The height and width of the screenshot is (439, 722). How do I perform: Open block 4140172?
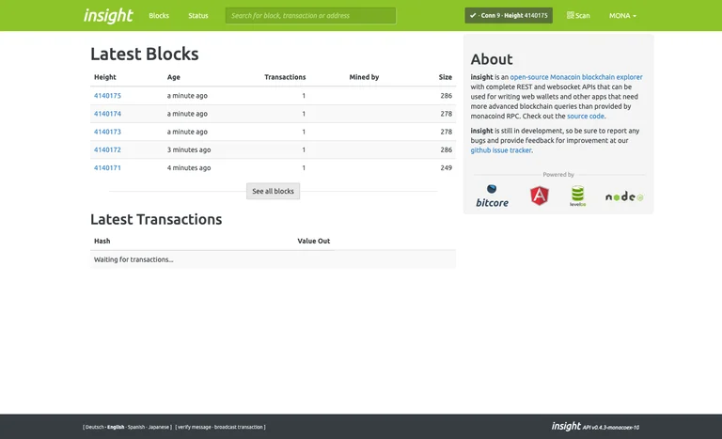107,149
